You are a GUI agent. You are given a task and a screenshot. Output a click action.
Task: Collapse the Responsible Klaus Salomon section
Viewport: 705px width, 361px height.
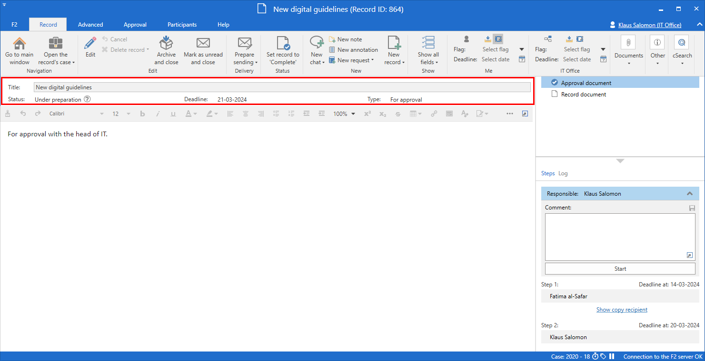point(689,194)
